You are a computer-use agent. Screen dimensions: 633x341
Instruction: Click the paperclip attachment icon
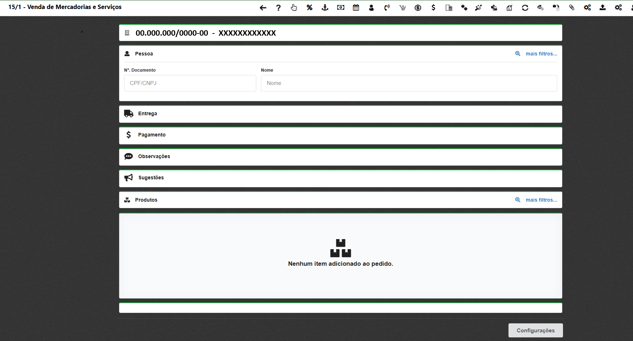pyautogui.click(x=572, y=8)
